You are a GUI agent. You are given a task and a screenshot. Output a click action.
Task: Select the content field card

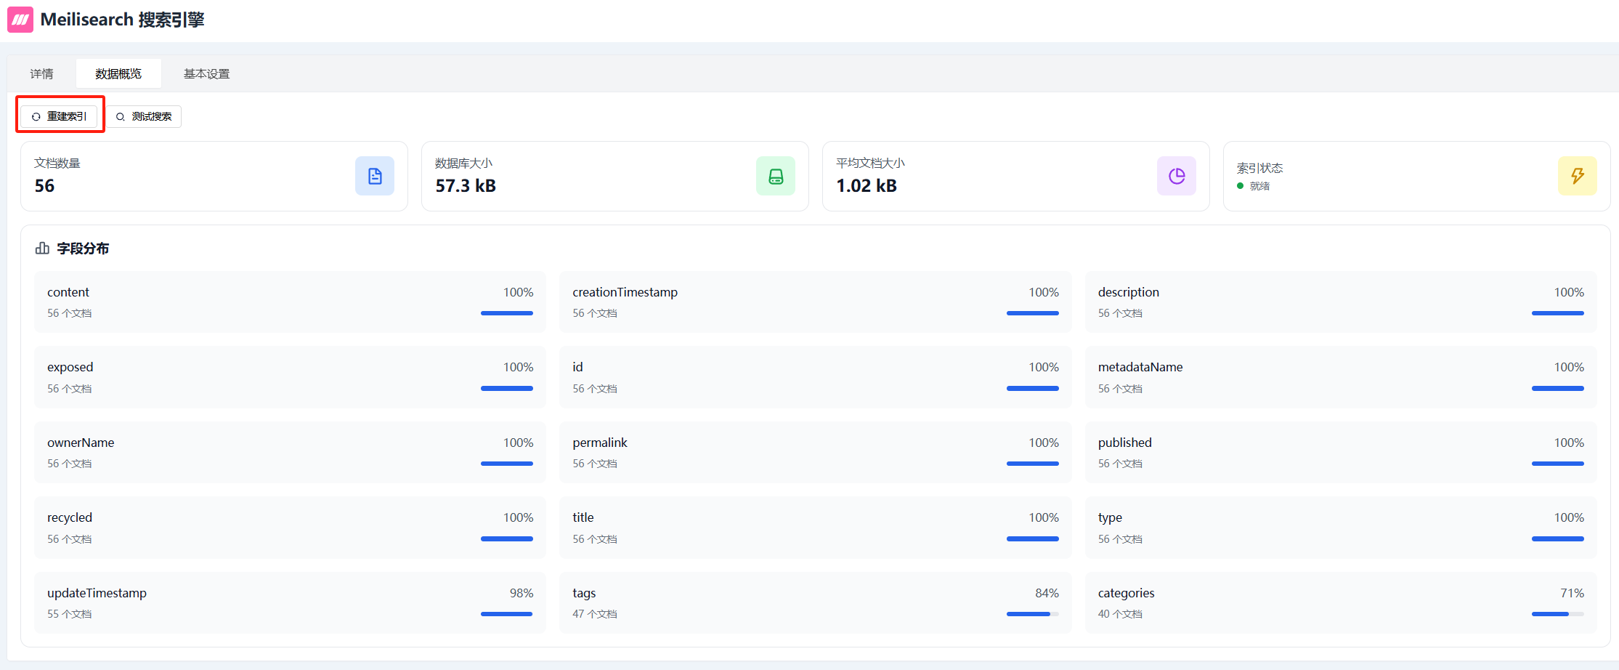coord(290,302)
